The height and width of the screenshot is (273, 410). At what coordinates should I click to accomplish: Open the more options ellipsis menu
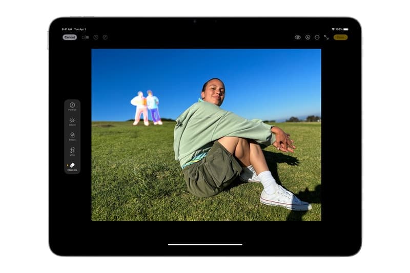(317, 37)
